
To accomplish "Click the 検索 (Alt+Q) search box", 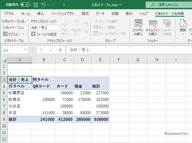I will point(169,5).
